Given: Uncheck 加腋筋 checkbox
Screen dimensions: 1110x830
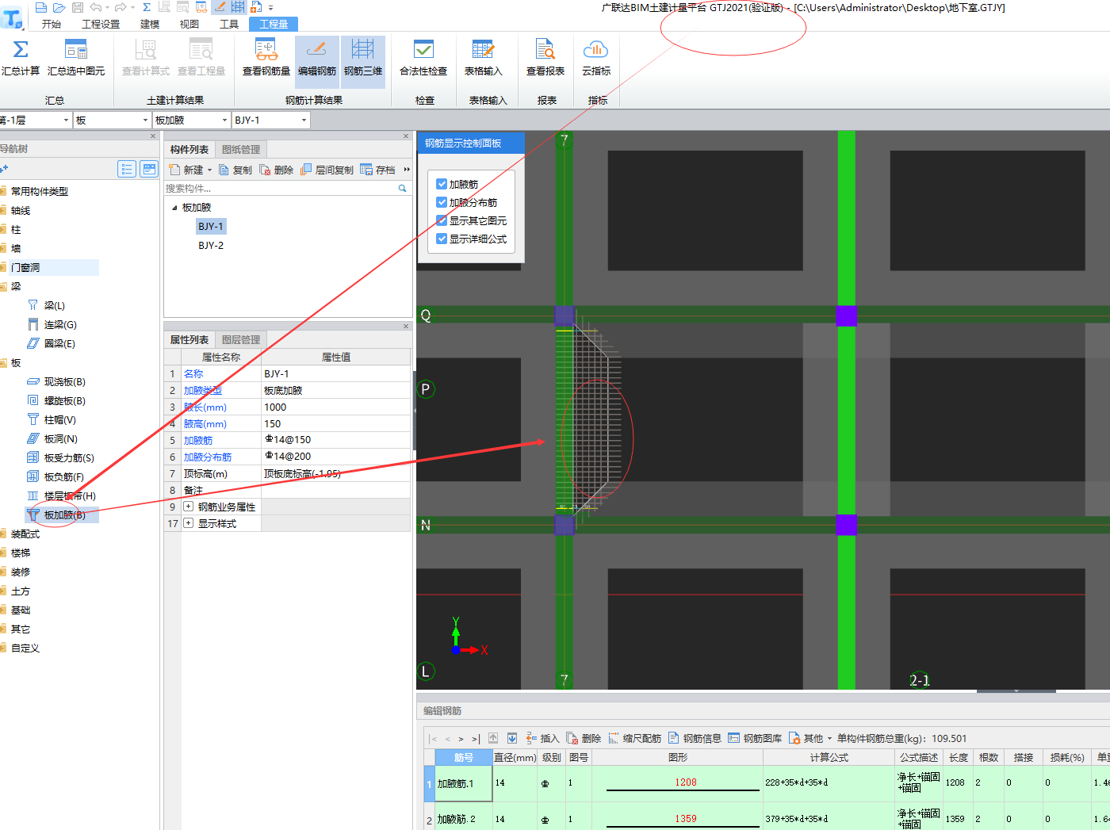Looking at the screenshot, I should click(x=442, y=184).
